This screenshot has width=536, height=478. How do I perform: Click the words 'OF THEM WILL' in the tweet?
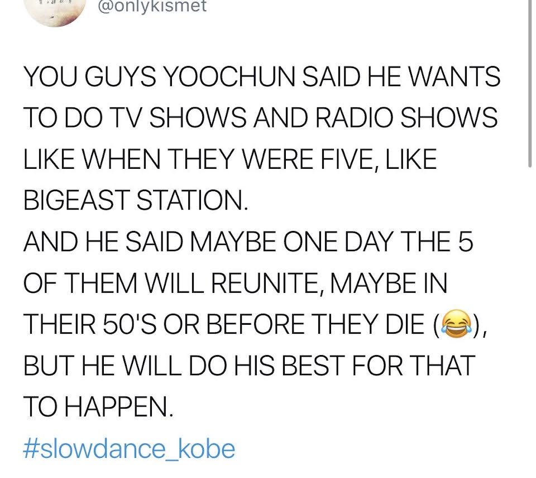point(113,283)
